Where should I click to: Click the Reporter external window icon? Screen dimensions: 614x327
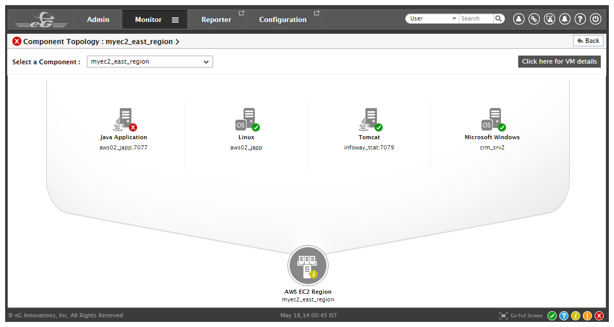(242, 13)
